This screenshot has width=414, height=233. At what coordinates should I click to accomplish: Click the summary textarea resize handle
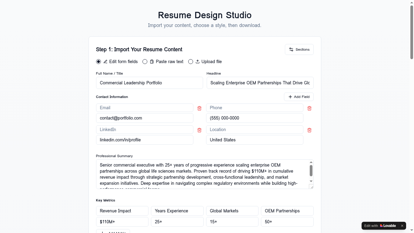point(311,187)
